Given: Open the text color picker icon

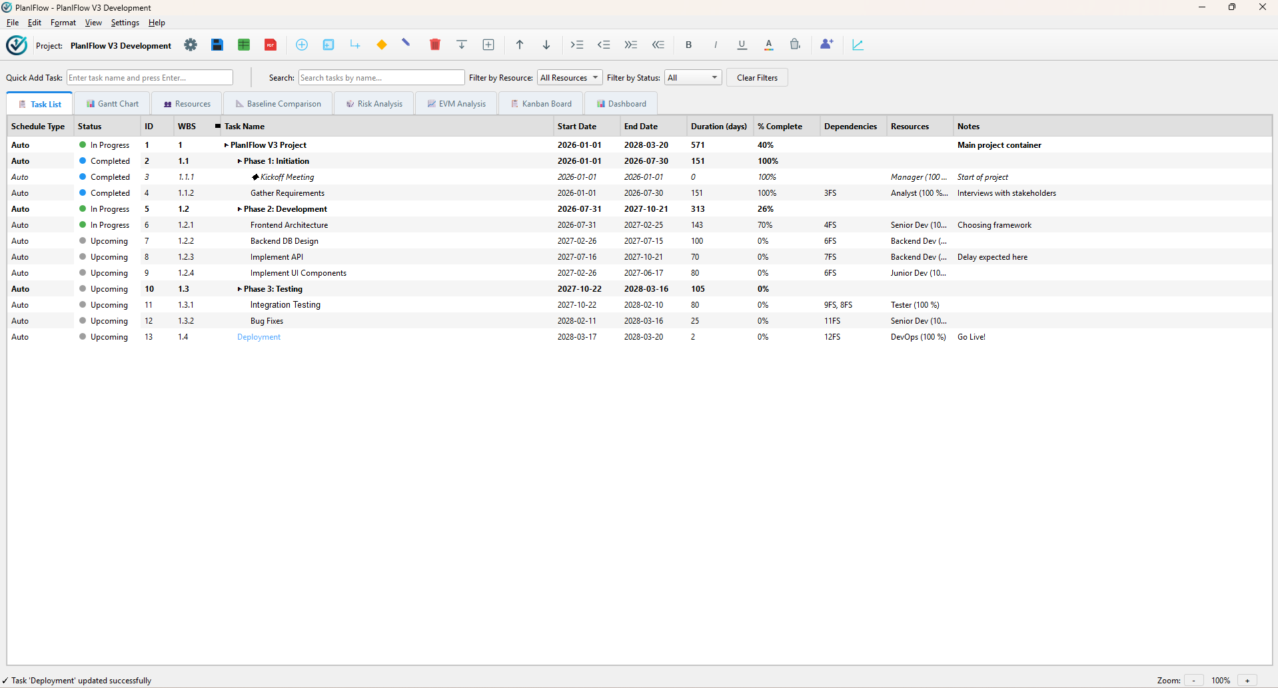Looking at the screenshot, I should click(769, 45).
